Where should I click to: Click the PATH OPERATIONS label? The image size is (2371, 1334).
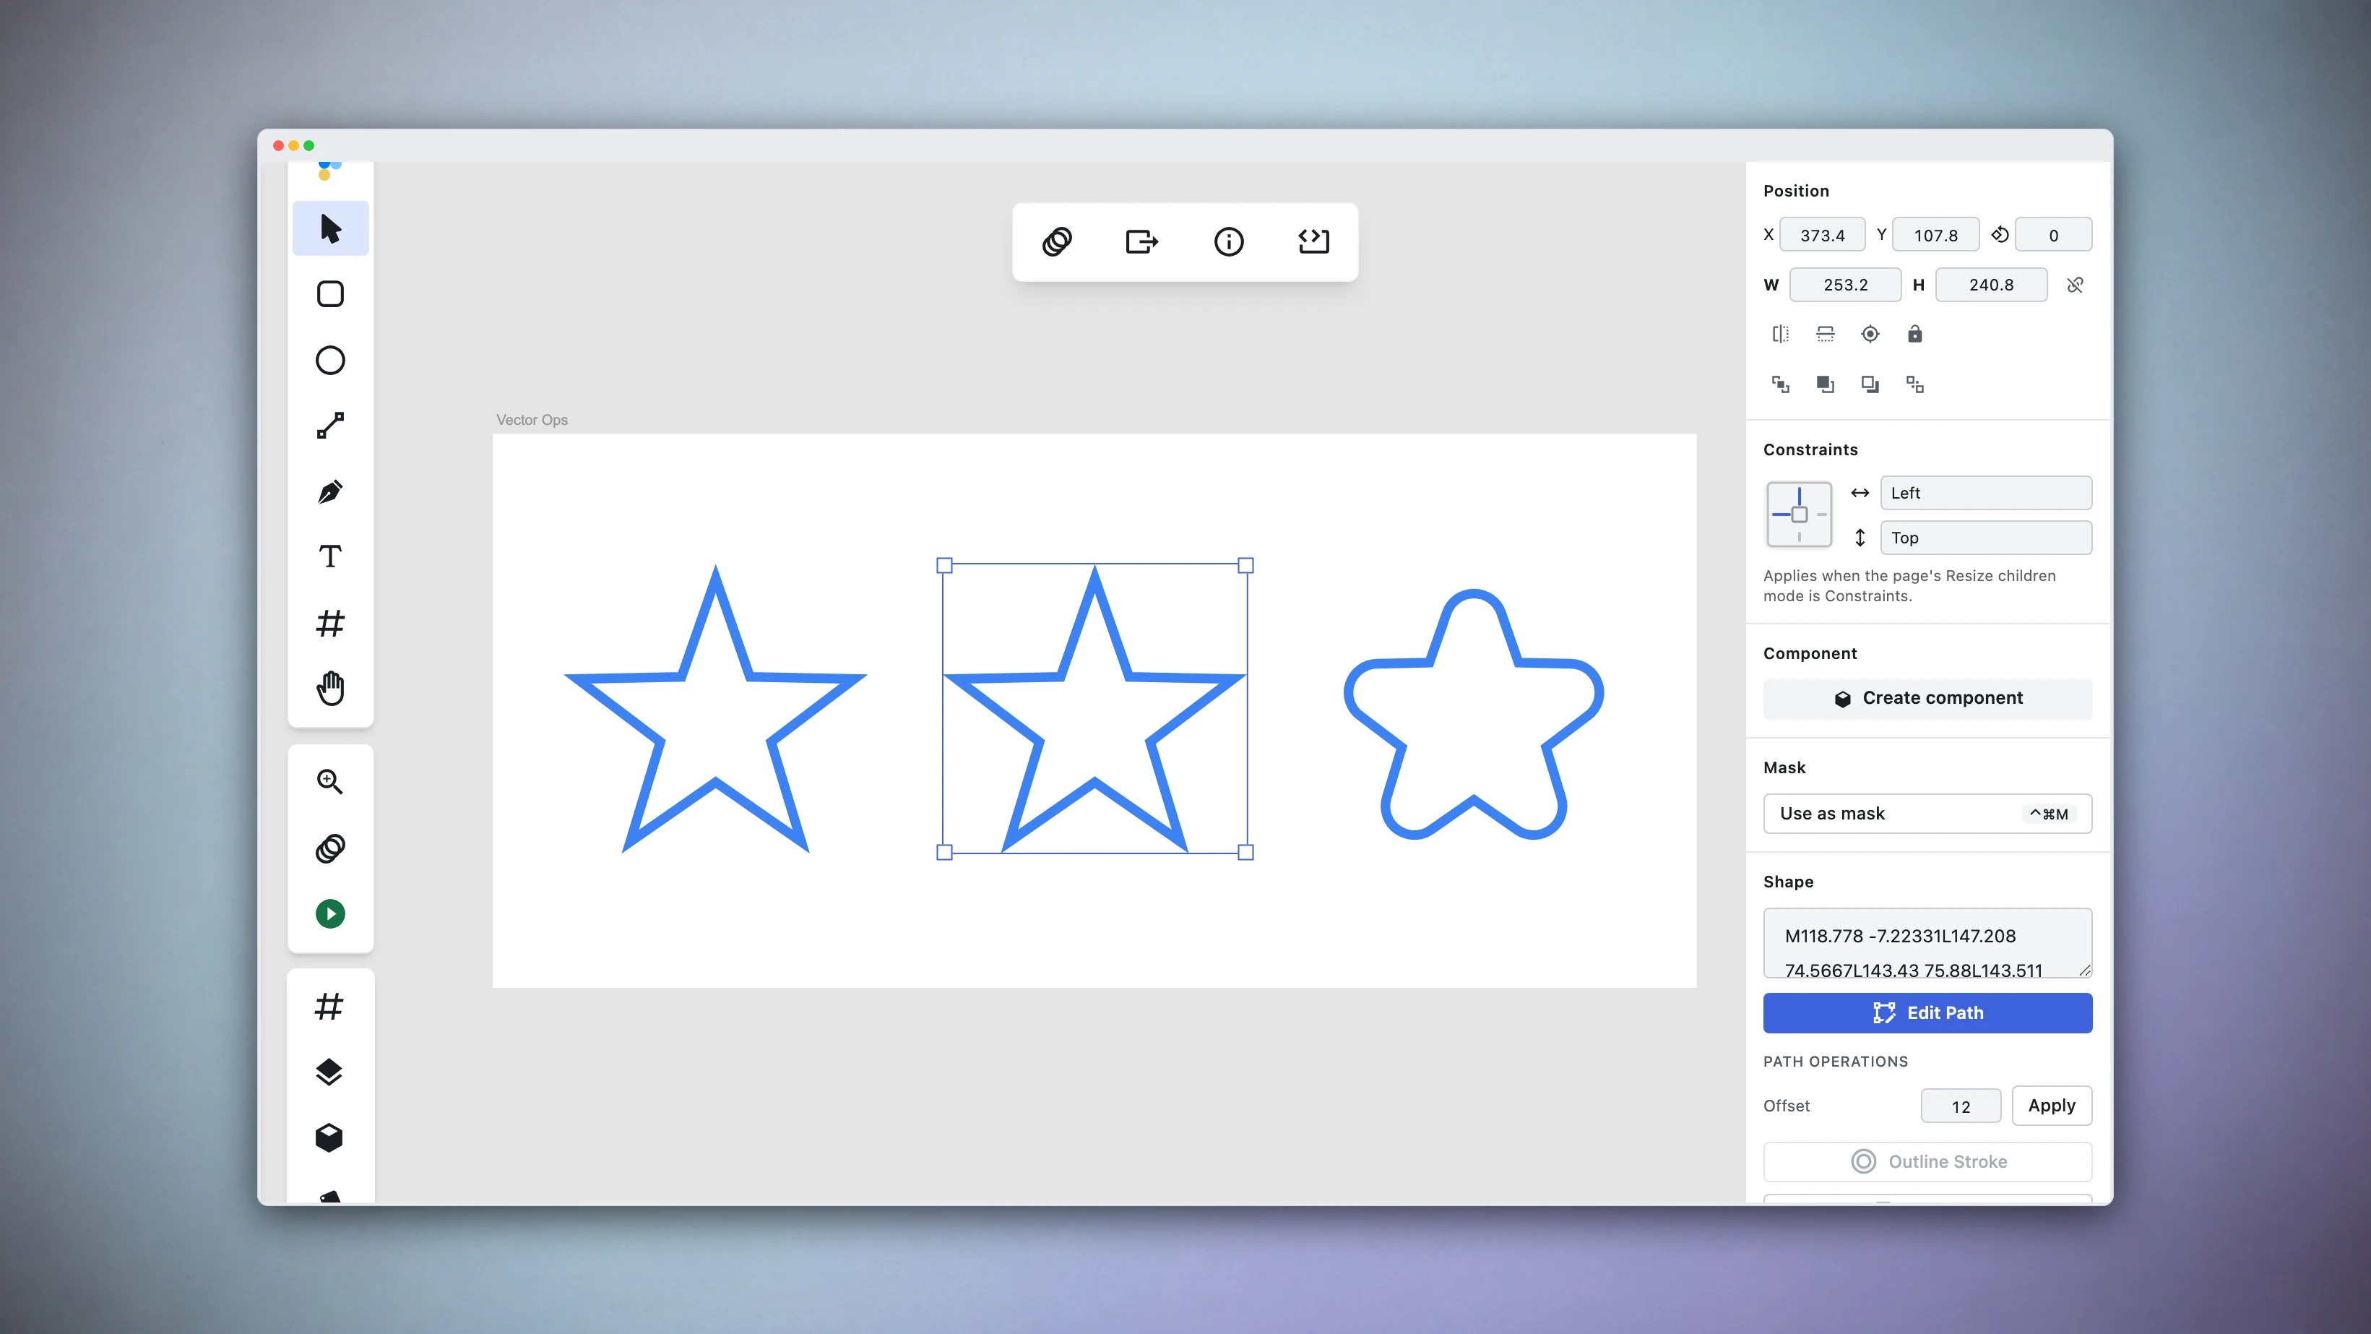tap(1835, 1062)
